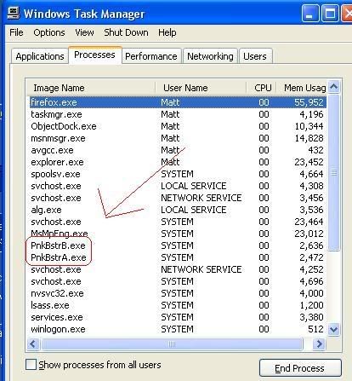
Task: Sort by User Name column header
Action: (x=201, y=88)
